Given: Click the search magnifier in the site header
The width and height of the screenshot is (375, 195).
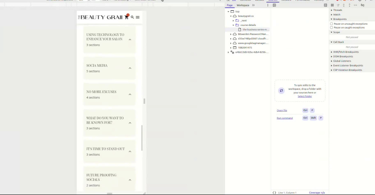Looking at the screenshot, I should point(132,17).
